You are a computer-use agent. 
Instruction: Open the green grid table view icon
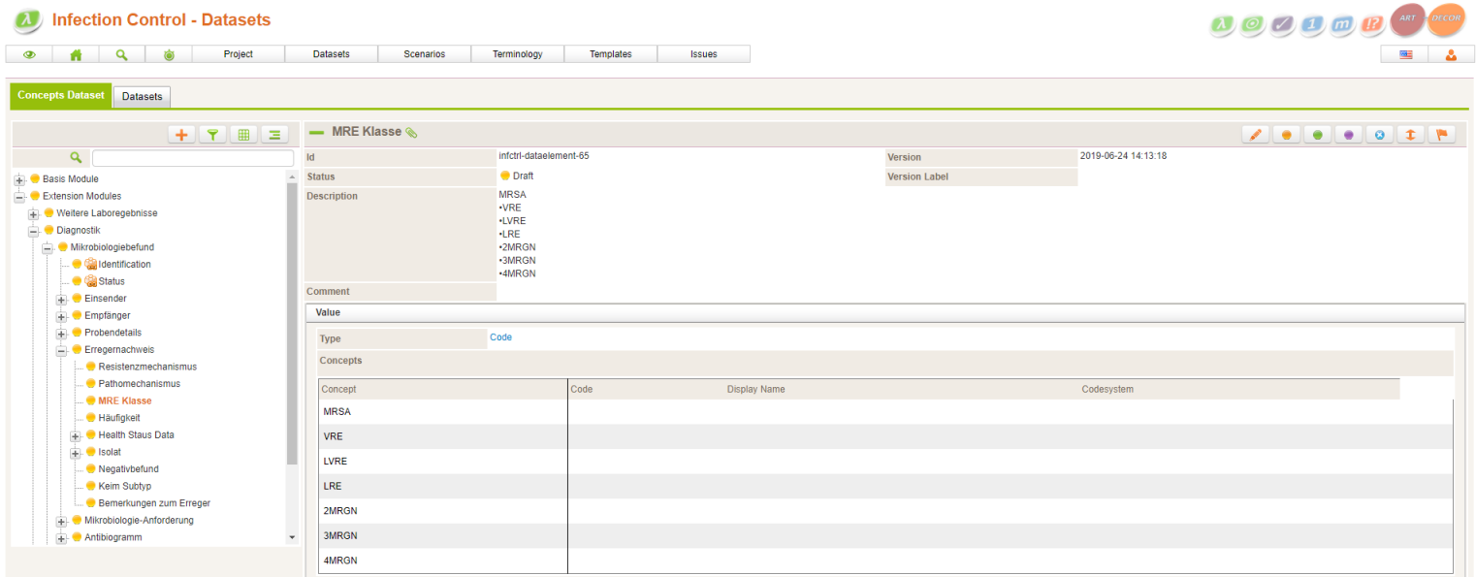(x=243, y=135)
